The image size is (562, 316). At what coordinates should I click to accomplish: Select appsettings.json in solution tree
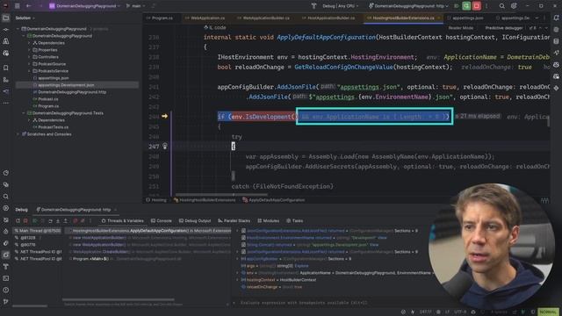pyautogui.click(x=54, y=78)
